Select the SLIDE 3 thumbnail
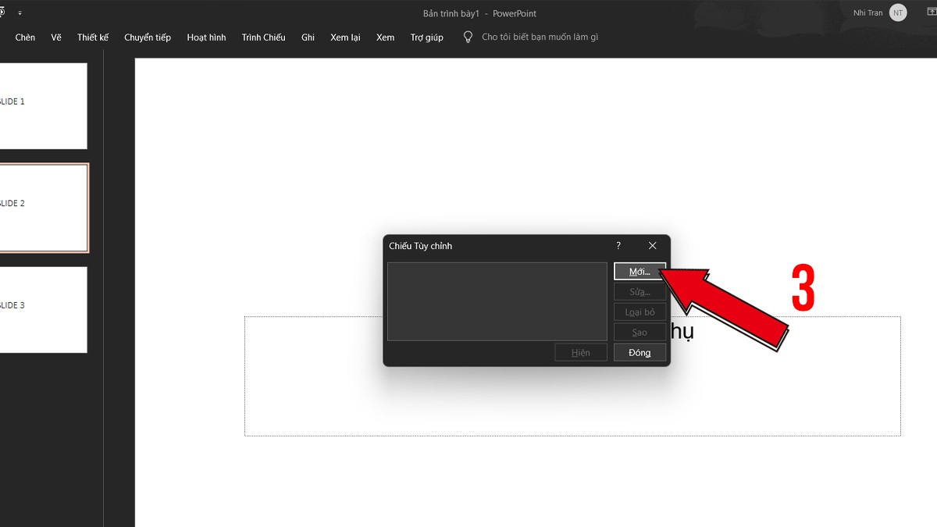The image size is (937, 527). [43, 310]
